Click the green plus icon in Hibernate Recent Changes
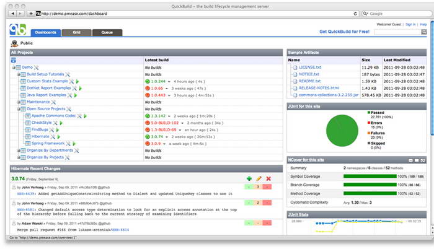The image size is (434, 249). click(x=249, y=179)
